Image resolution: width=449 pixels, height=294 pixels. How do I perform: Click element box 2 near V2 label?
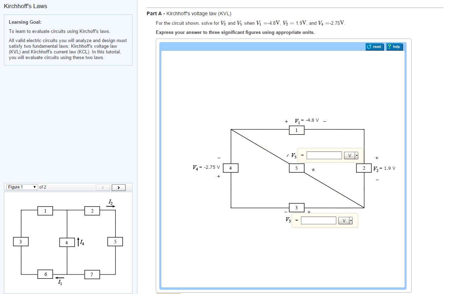(x=364, y=168)
